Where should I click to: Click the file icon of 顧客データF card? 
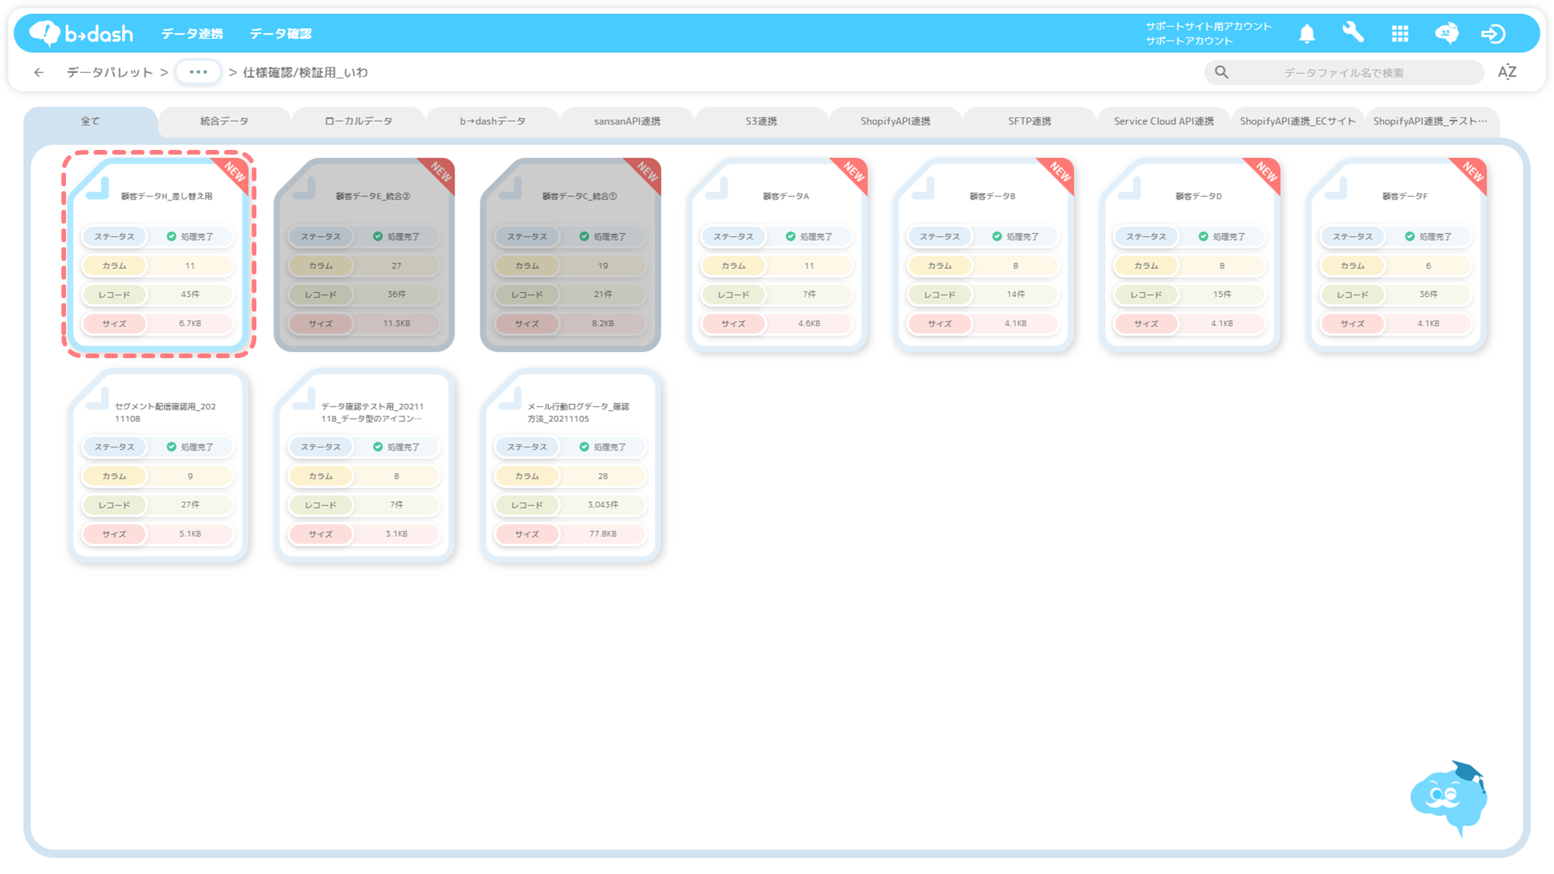click(x=1336, y=187)
